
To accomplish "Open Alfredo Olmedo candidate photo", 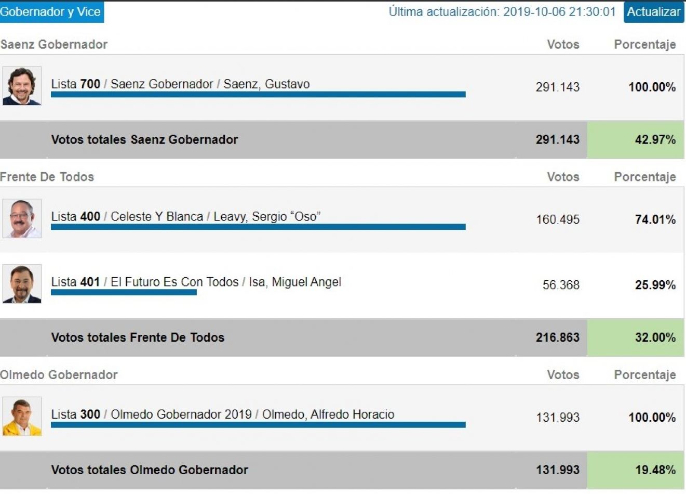I will (x=22, y=417).
